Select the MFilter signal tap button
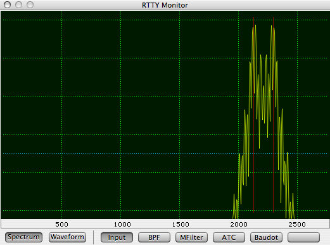 (x=191, y=237)
